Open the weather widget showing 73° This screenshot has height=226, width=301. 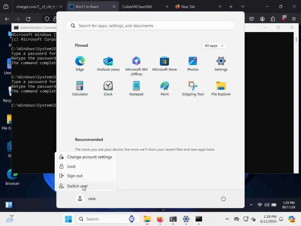coord(10,219)
